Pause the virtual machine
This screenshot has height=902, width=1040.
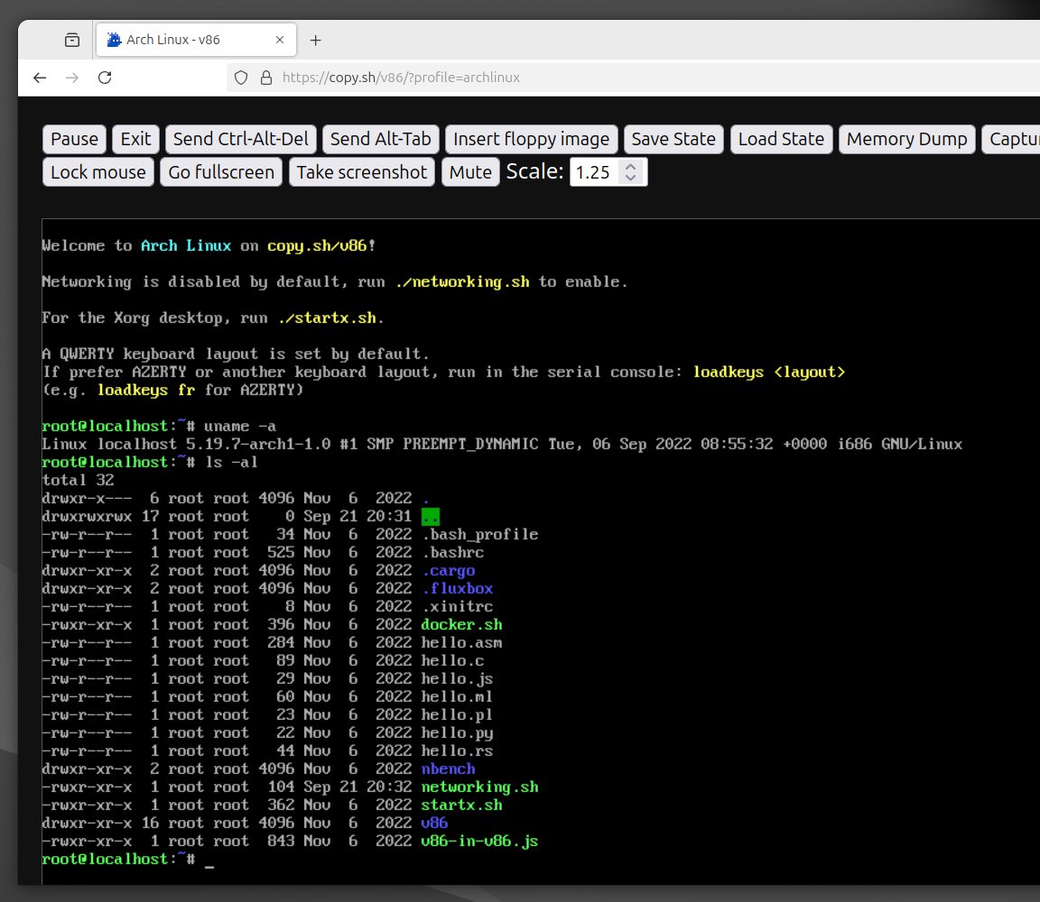73,139
